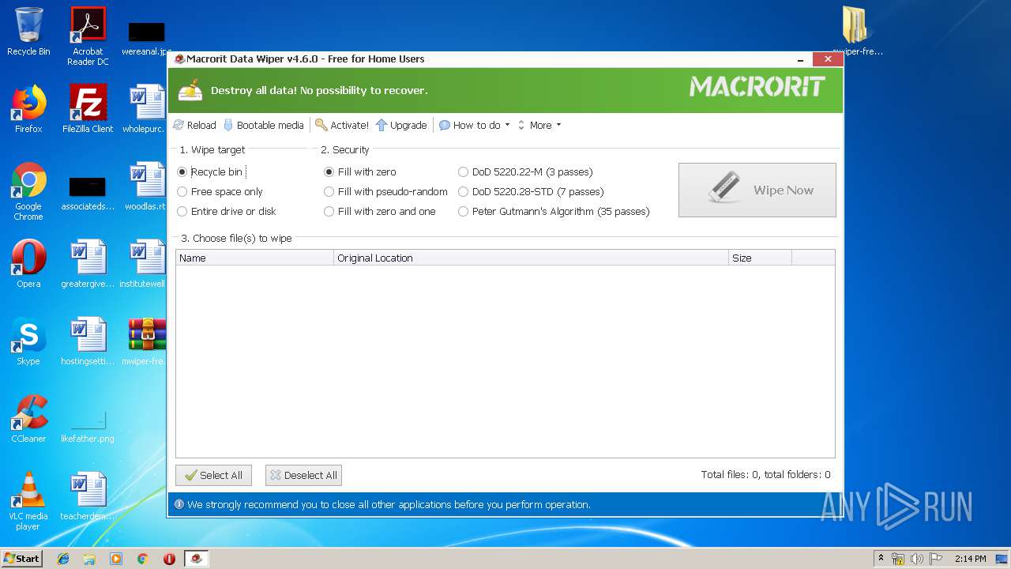Switch to Macrorit taskbar button

pos(197,559)
